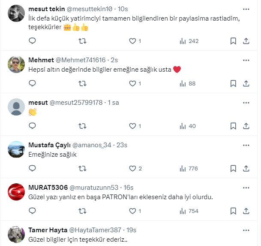261x246 pixels.
Task: Open MURAT5306's Turkish flag avatar
Action: point(16,192)
